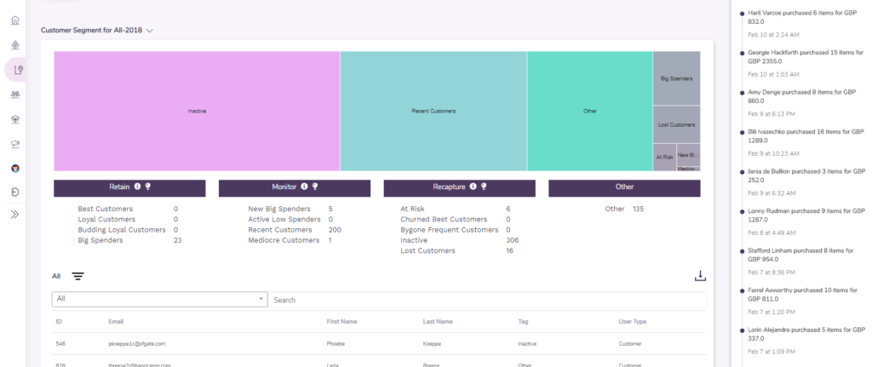The image size is (872, 367).
Task: Open the filter icon next to All
Action: [77, 276]
